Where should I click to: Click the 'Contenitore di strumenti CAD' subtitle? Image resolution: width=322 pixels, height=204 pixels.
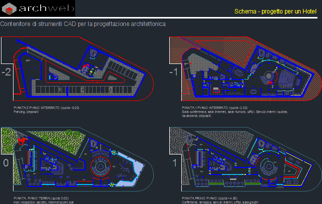pos(83,24)
